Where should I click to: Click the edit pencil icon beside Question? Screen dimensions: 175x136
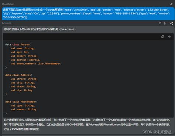click(171, 4)
